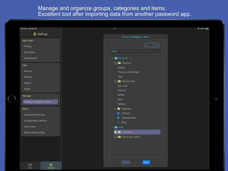
Task: Select the Settings tab at bottom
Action: (x=51, y=166)
